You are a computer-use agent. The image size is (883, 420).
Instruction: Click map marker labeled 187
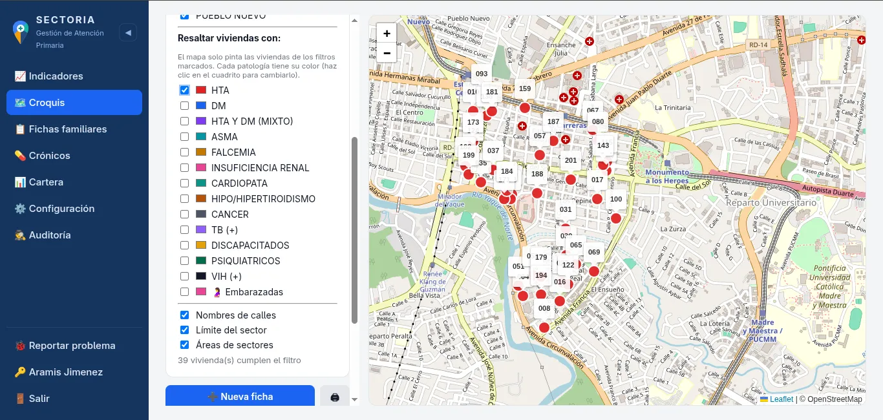[x=553, y=121]
